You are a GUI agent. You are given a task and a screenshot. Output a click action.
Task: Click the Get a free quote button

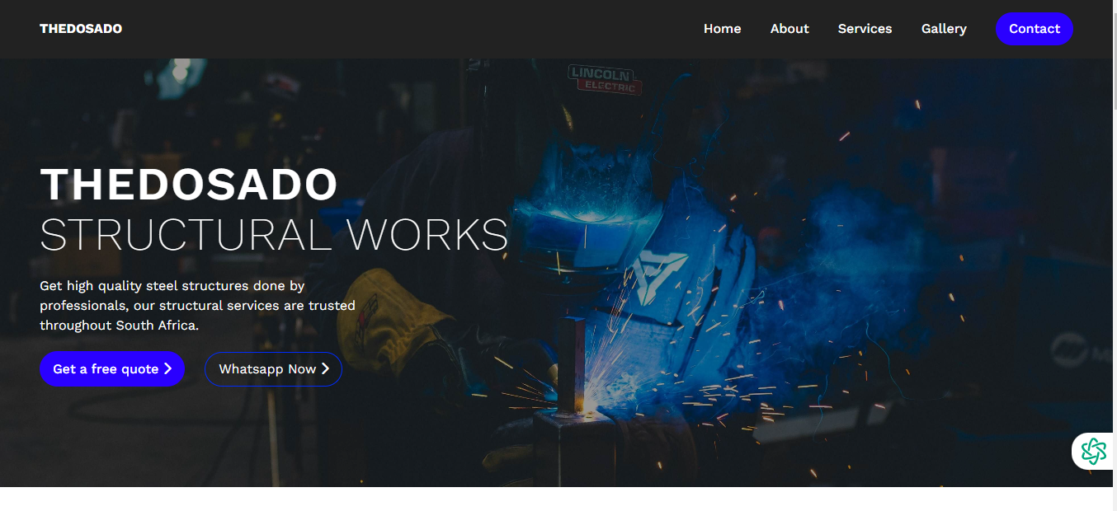[x=111, y=368]
